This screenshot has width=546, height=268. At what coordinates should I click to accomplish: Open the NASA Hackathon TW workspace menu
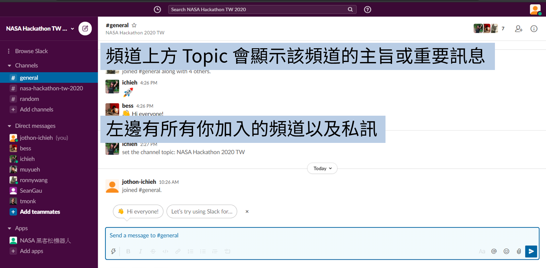[40, 28]
